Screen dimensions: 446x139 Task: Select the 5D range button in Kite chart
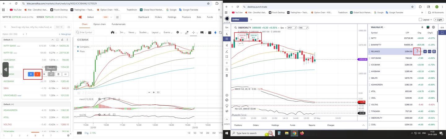tap(195, 133)
